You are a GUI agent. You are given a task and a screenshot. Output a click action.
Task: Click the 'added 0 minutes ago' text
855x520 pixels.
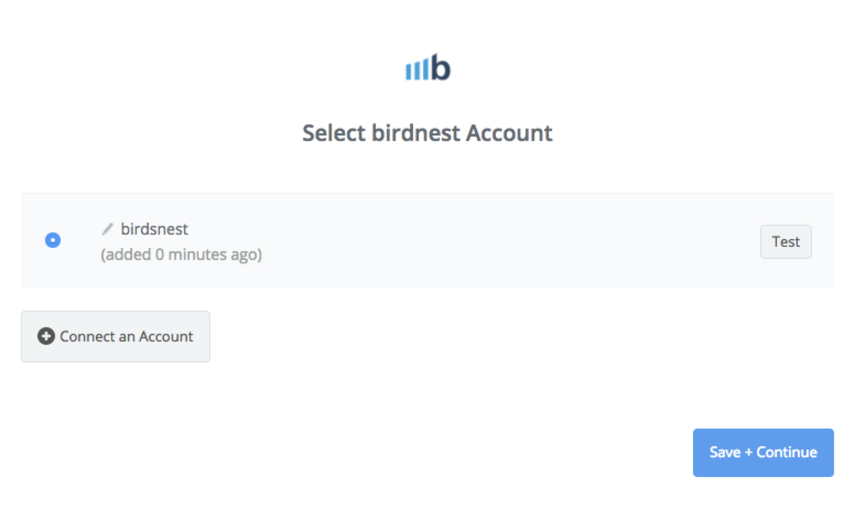(181, 254)
